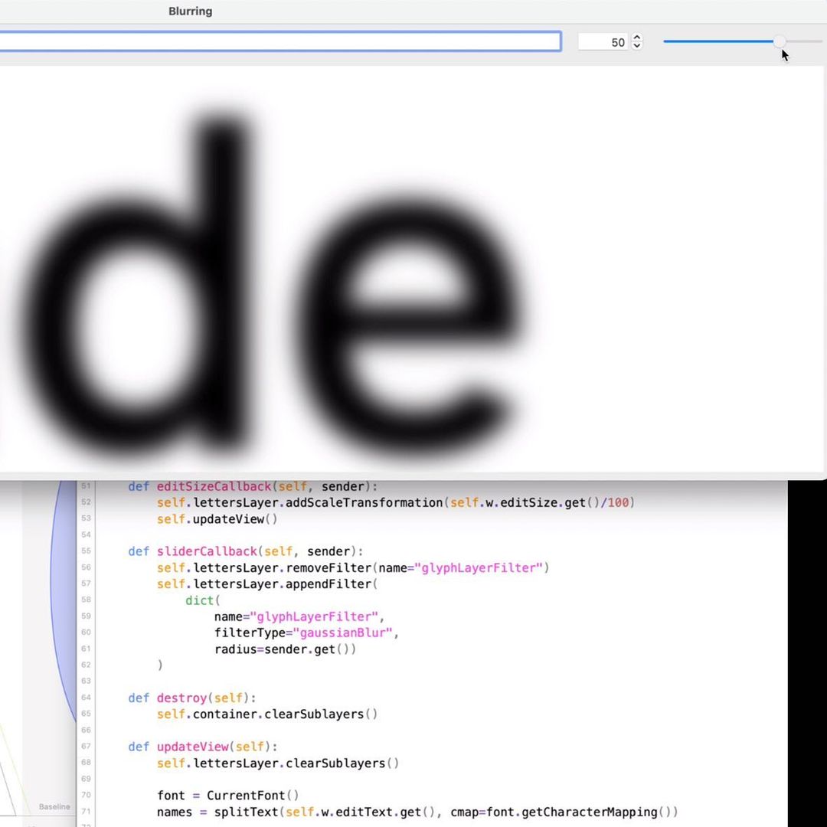Click the def destroy line in code
Image resolution: width=827 pixels, height=827 pixels.
(192, 698)
